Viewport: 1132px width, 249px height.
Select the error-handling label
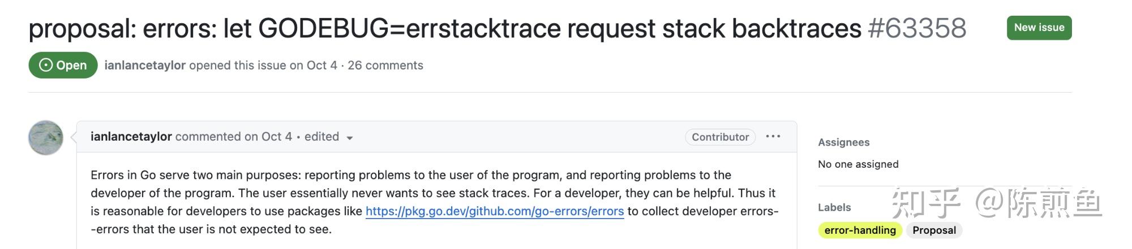[860, 230]
